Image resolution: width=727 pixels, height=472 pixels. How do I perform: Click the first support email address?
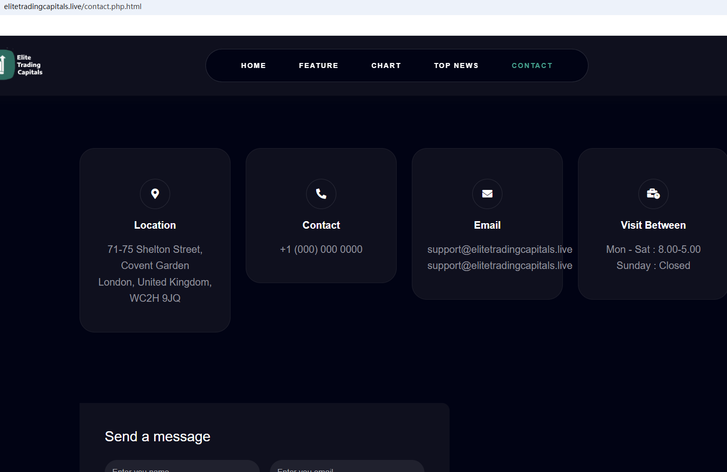pyautogui.click(x=499, y=249)
